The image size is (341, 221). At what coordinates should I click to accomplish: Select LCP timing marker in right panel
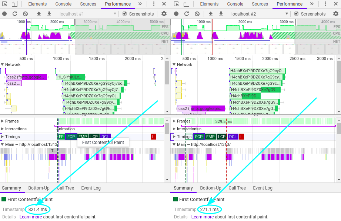click(x=222, y=137)
